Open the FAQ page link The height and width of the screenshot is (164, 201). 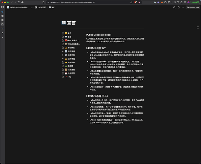coord(69,77)
